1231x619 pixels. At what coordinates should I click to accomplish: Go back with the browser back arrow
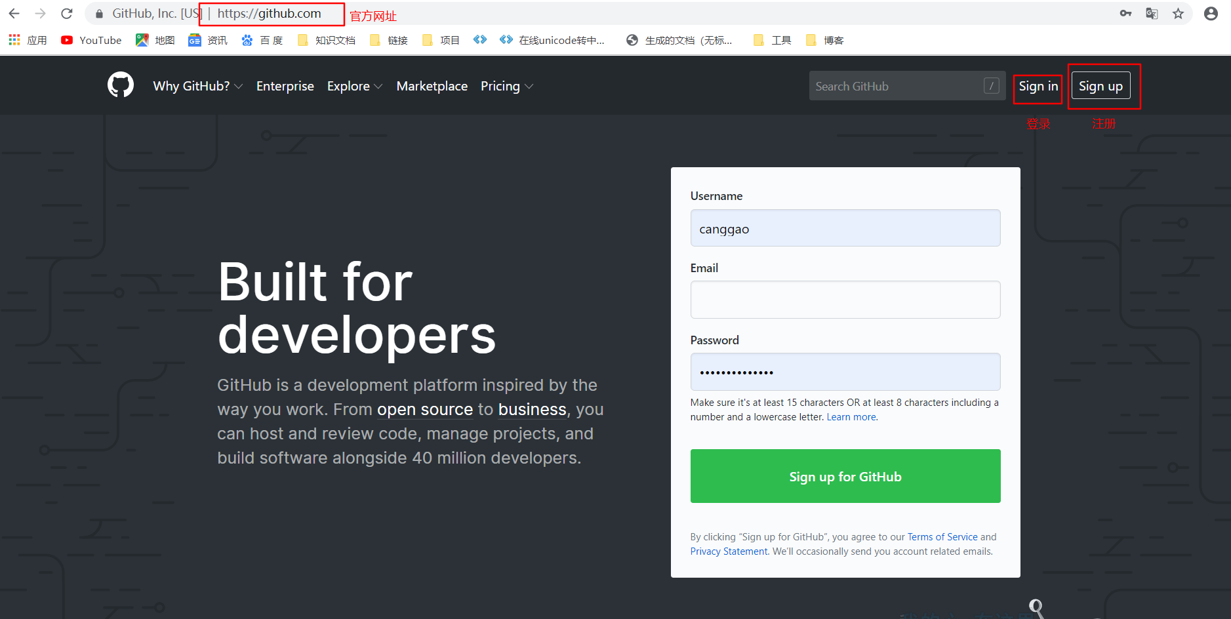14,13
